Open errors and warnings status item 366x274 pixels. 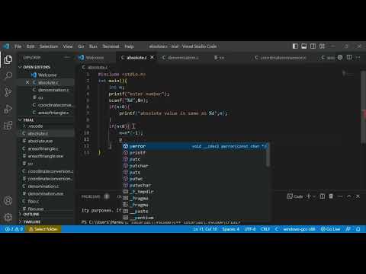tap(14, 229)
